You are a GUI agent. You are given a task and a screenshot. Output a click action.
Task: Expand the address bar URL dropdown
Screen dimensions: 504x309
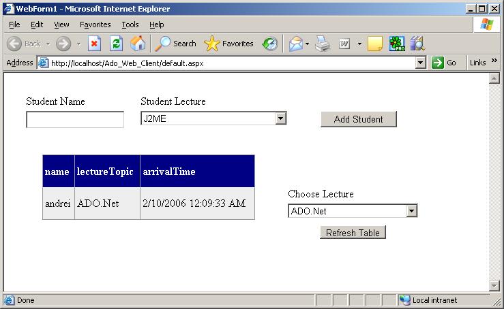(x=420, y=63)
